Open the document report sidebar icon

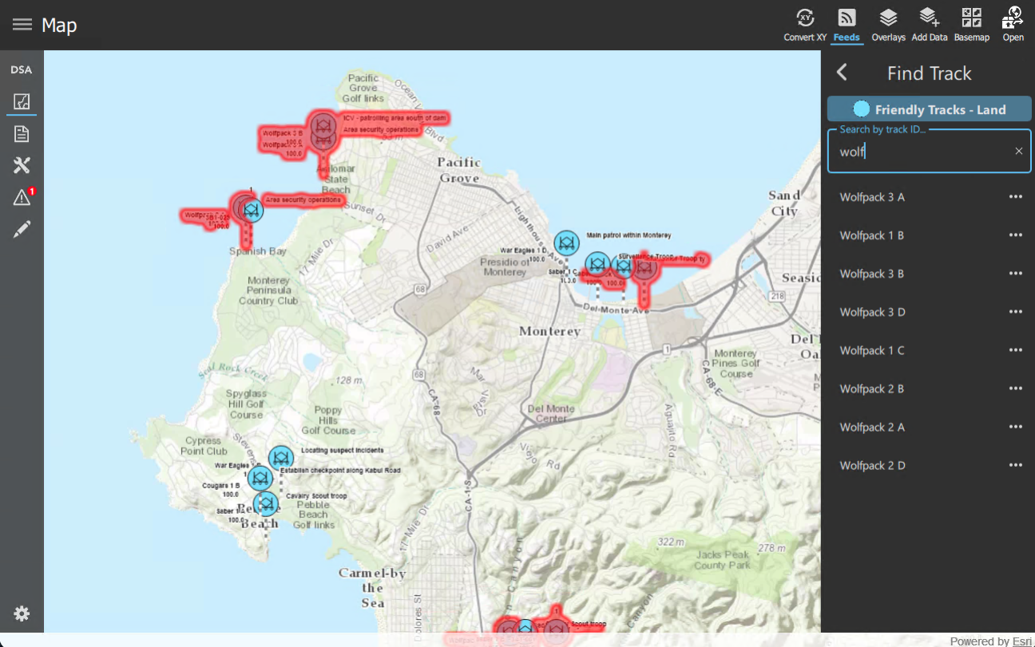click(x=22, y=134)
